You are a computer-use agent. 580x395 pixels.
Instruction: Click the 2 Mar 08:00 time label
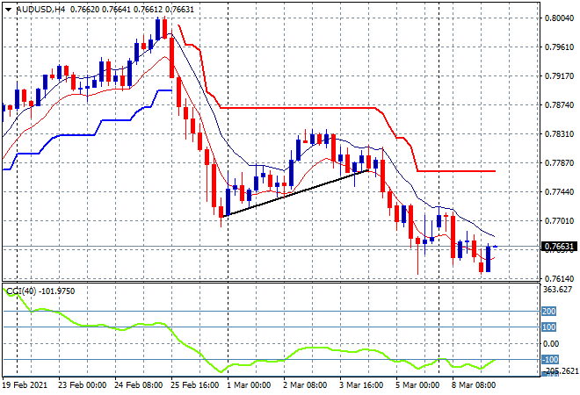[305, 385]
